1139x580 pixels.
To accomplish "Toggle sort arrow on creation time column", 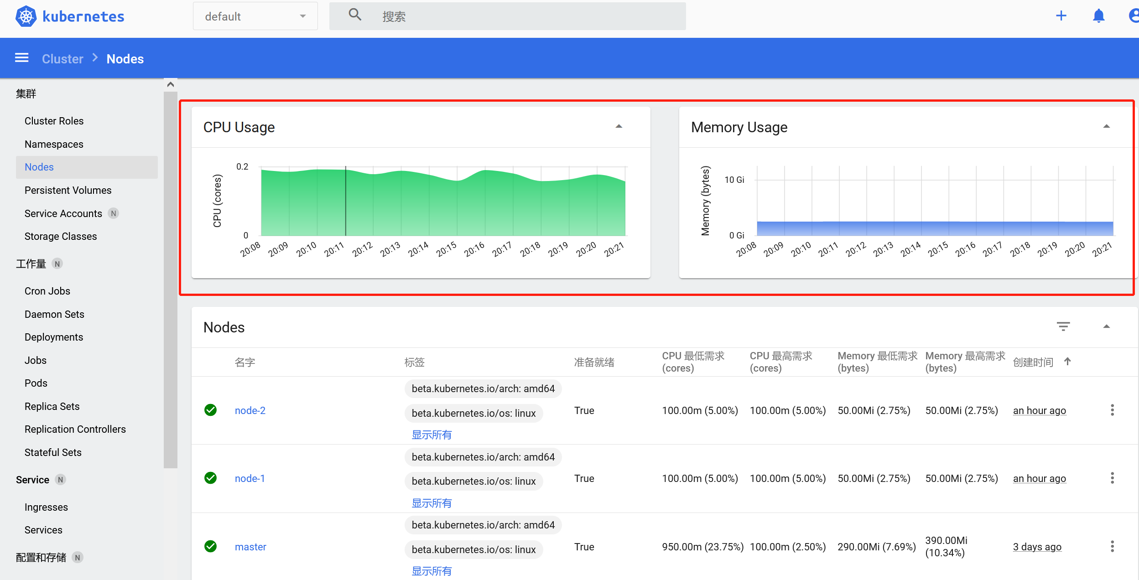I will (x=1067, y=362).
